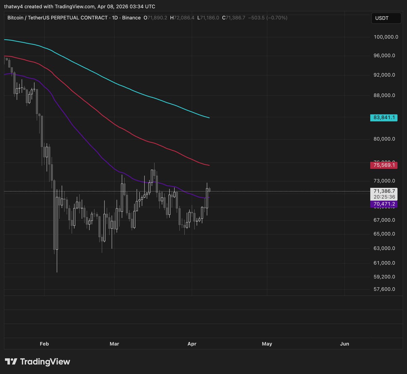The width and height of the screenshot is (407, 374).
Task: Click the 63,000.0 price axis label
Action: (x=384, y=248)
